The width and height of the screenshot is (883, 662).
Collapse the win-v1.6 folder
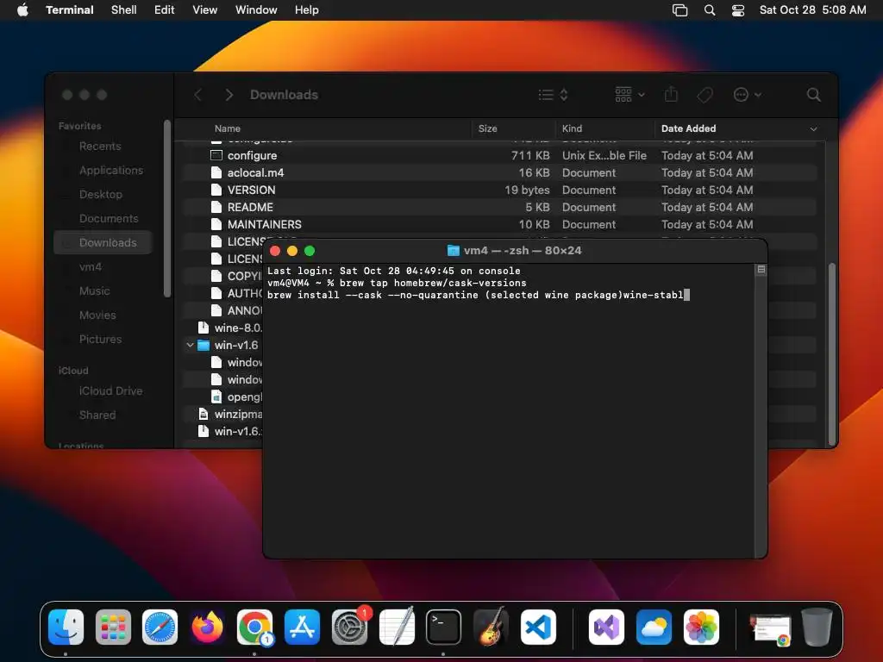190,345
